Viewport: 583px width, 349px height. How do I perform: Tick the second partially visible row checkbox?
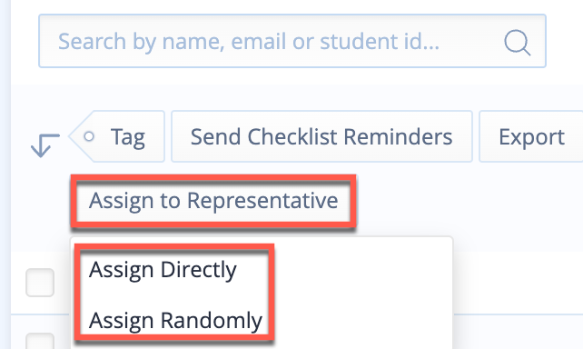pyautogui.click(x=40, y=341)
